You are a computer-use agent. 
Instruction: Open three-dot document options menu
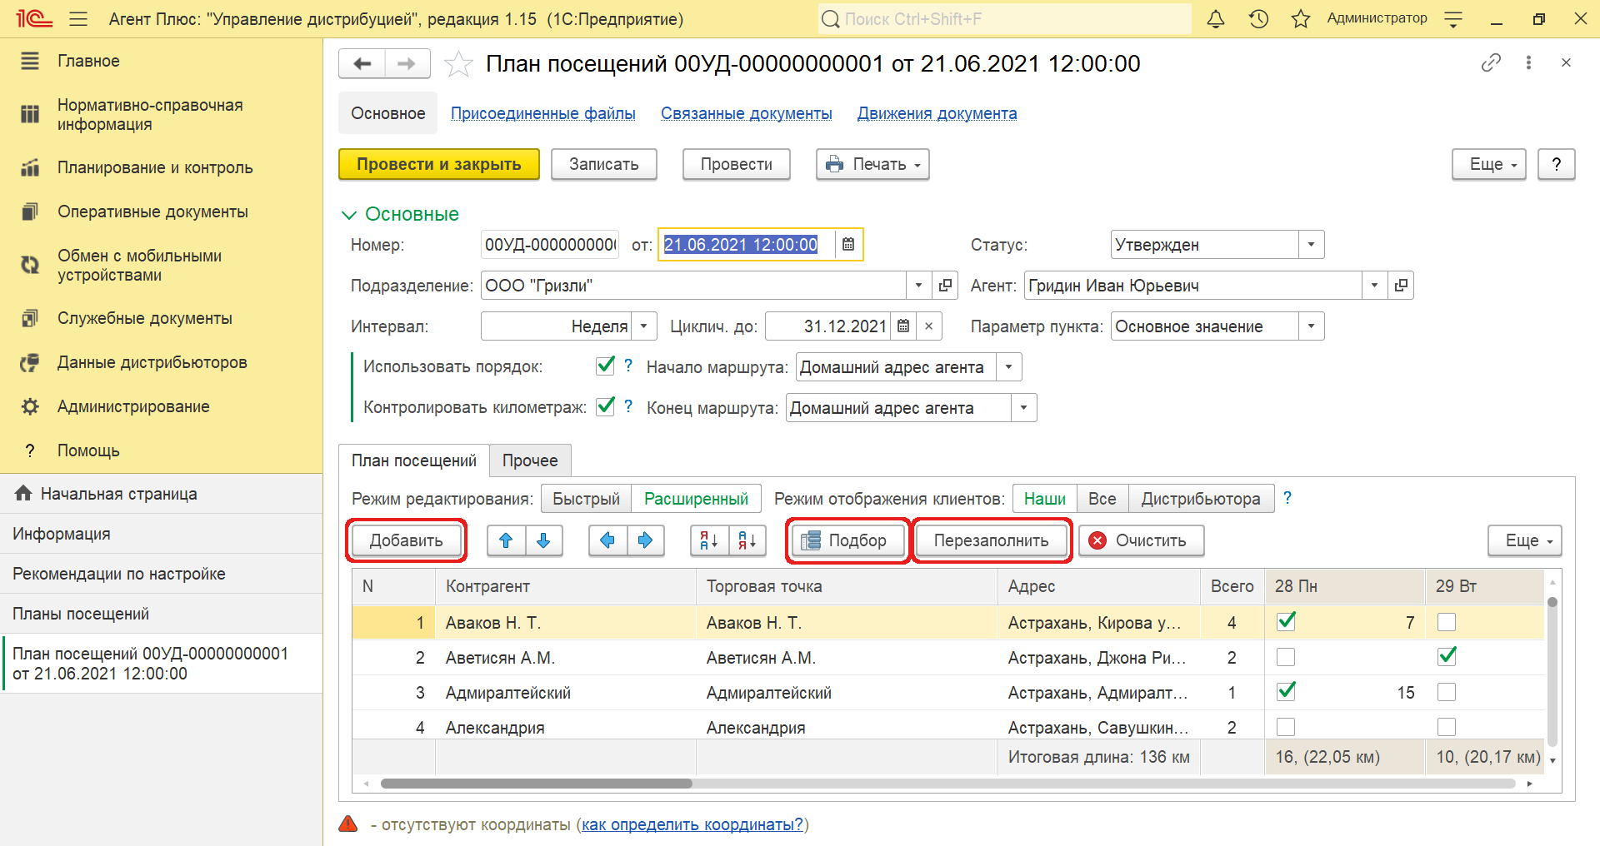point(1528,62)
